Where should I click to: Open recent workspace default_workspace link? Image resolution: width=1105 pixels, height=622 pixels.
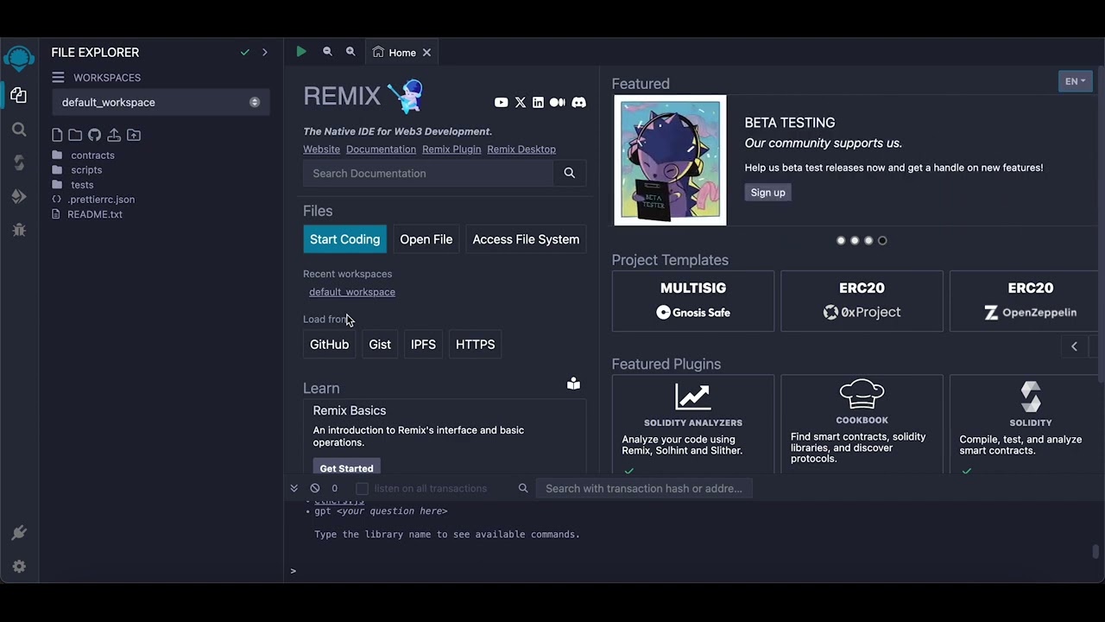coord(352,292)
